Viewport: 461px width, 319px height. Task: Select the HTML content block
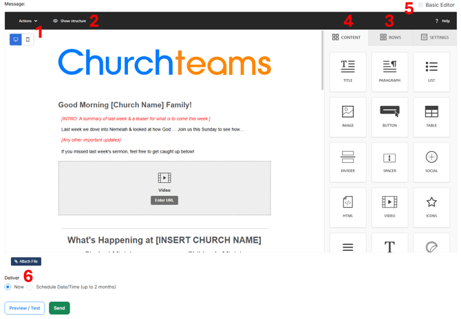click(x=347, y=208)
